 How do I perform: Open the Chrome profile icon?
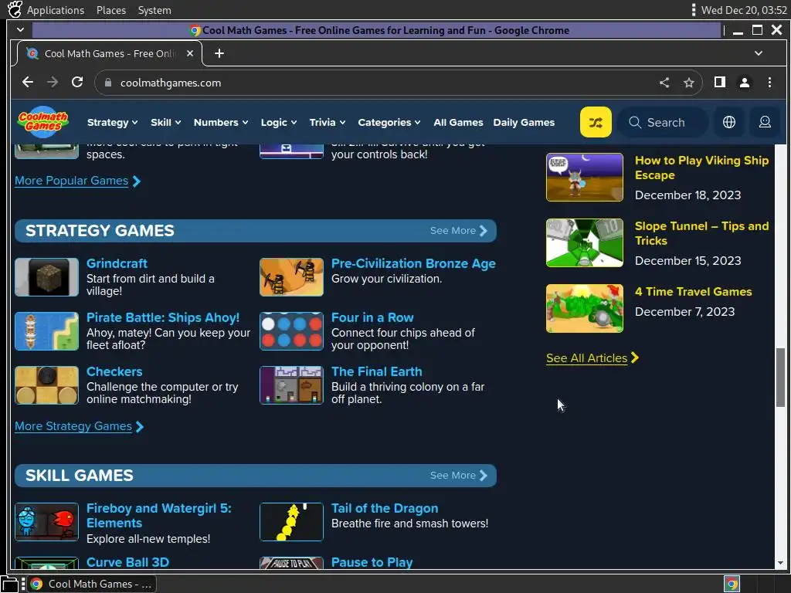tap(744, 82)
